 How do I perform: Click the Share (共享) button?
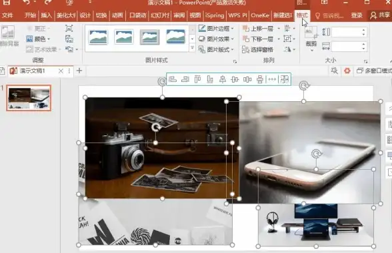pos(380,15)
